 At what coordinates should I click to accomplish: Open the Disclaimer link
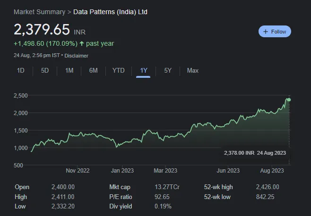(x=76, y=56)
